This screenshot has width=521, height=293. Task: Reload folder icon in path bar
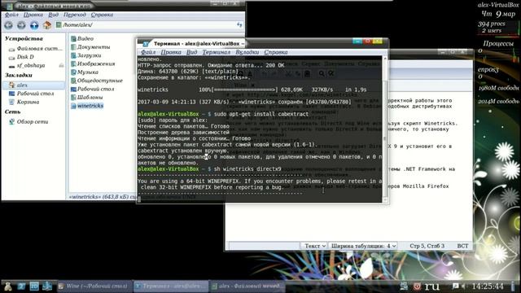[239, 25]
